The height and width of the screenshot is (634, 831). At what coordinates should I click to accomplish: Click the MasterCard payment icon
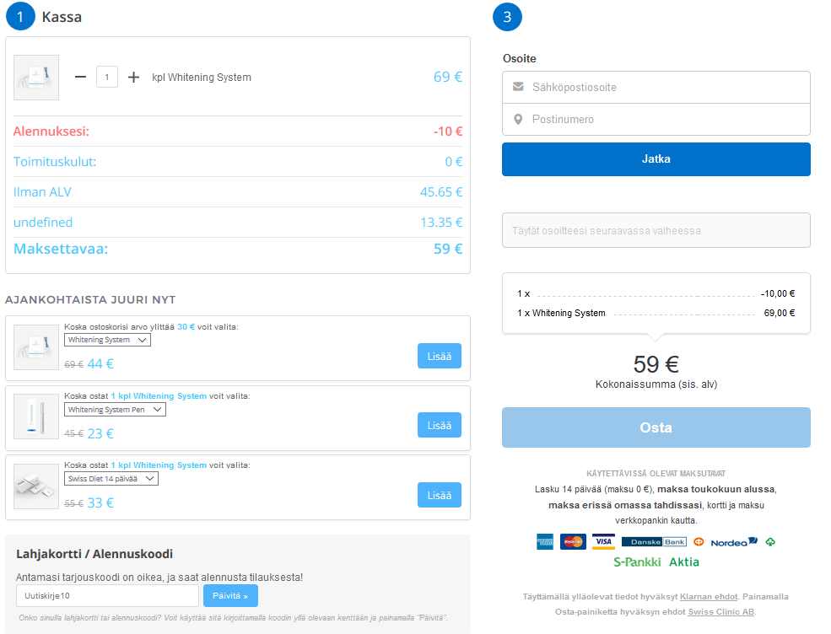point(573,541)
